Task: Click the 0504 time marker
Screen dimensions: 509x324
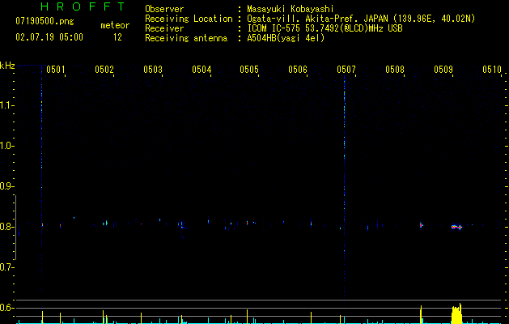Action: [x=201, y=70]
